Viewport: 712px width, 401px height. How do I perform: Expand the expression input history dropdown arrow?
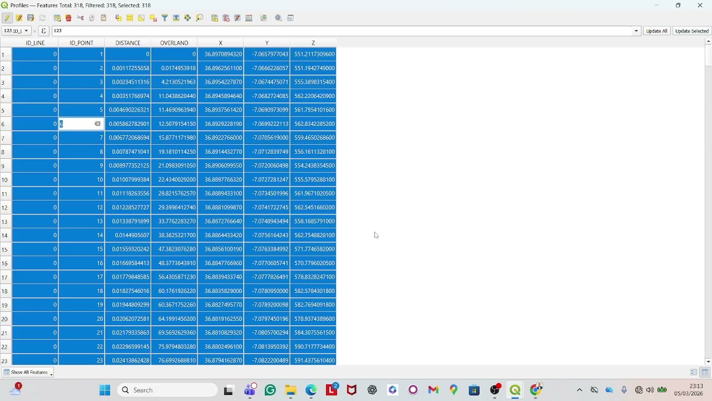click(x=637, y=31)
